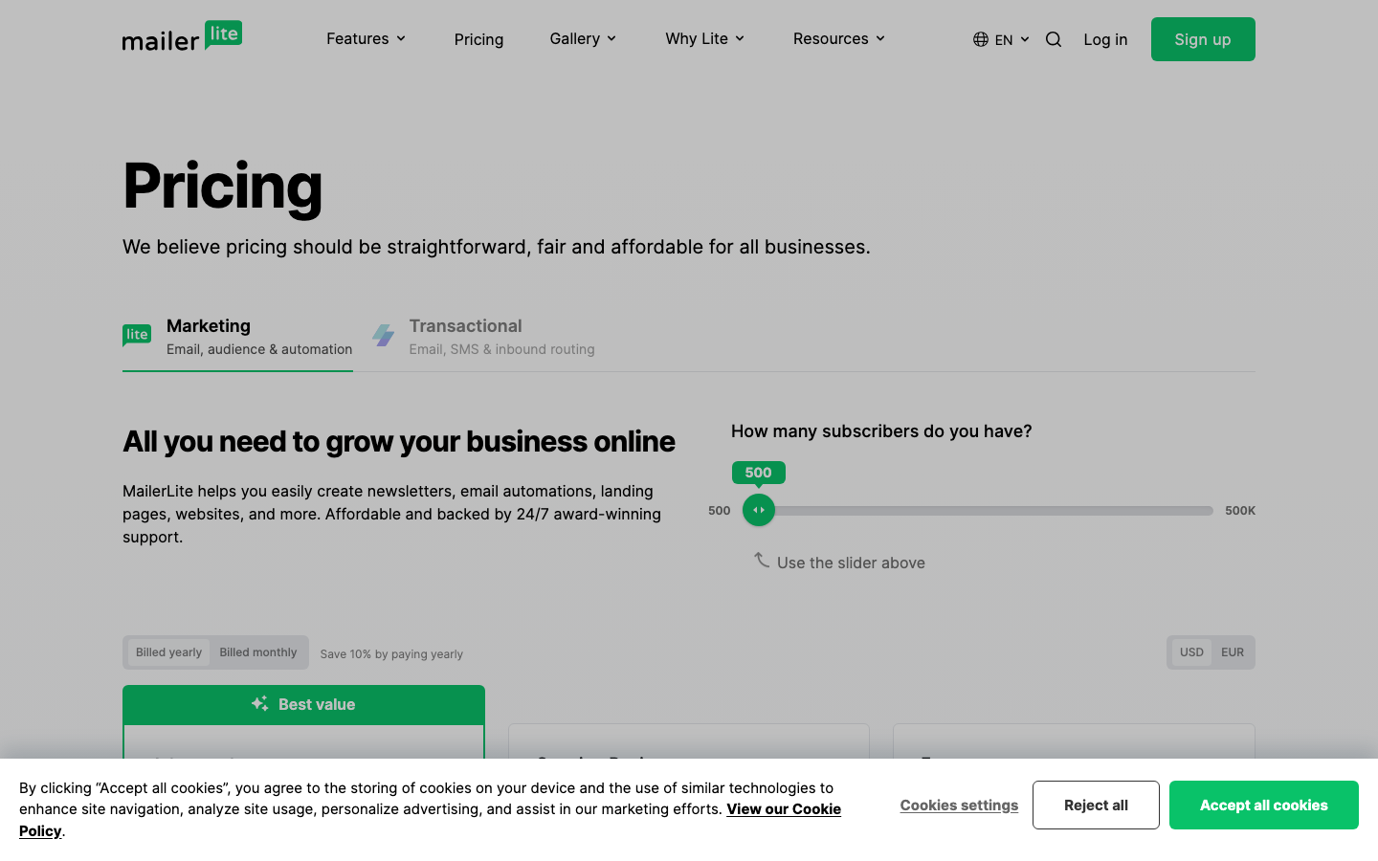Viewport: 1378px width, 861px height.
Task: Open the Pricing nav link
Action: click(478, 39)
